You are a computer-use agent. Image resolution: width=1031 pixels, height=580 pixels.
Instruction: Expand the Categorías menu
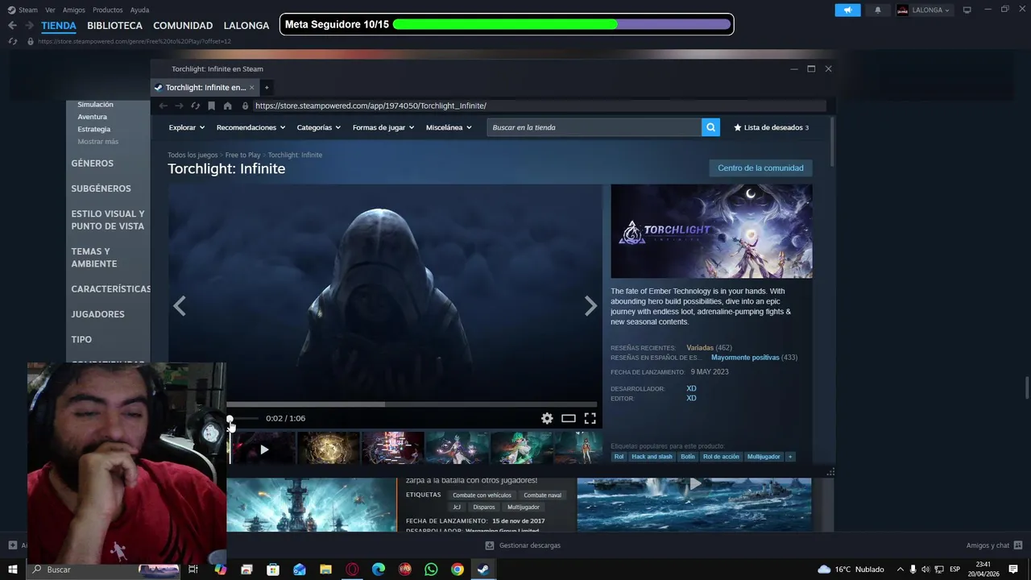319,127
